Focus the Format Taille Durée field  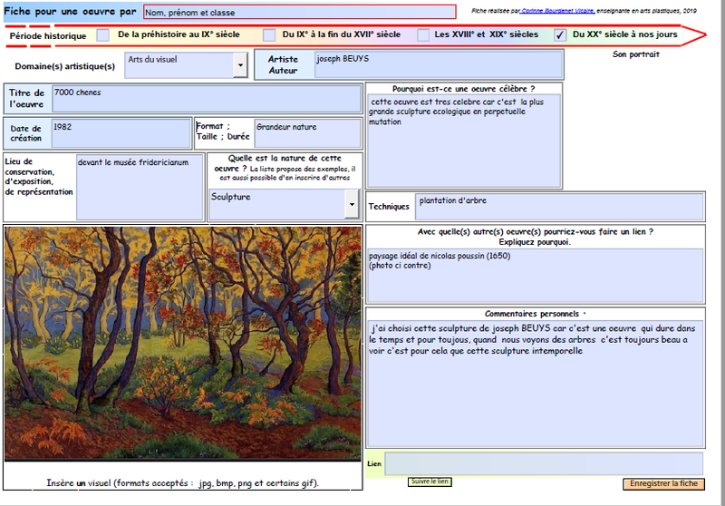[x=306, y=133]
